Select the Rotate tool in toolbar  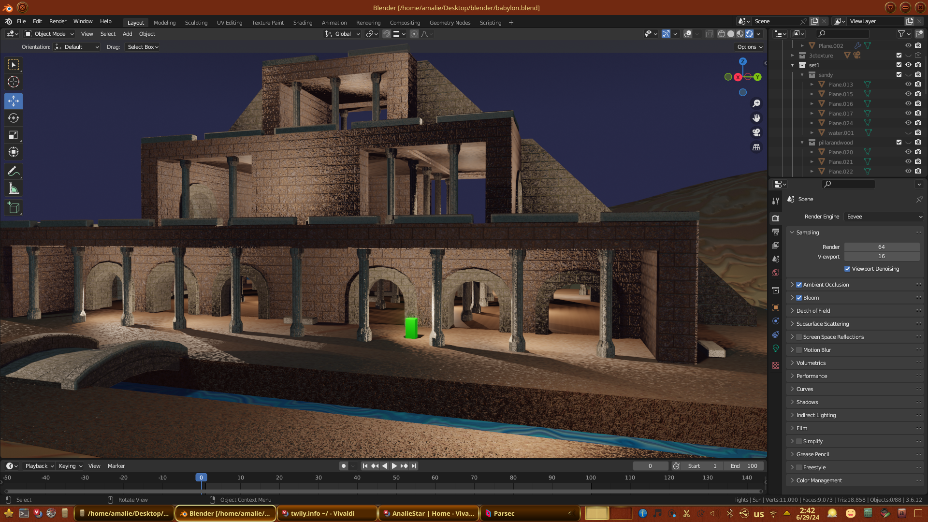(x=14, y=118)
